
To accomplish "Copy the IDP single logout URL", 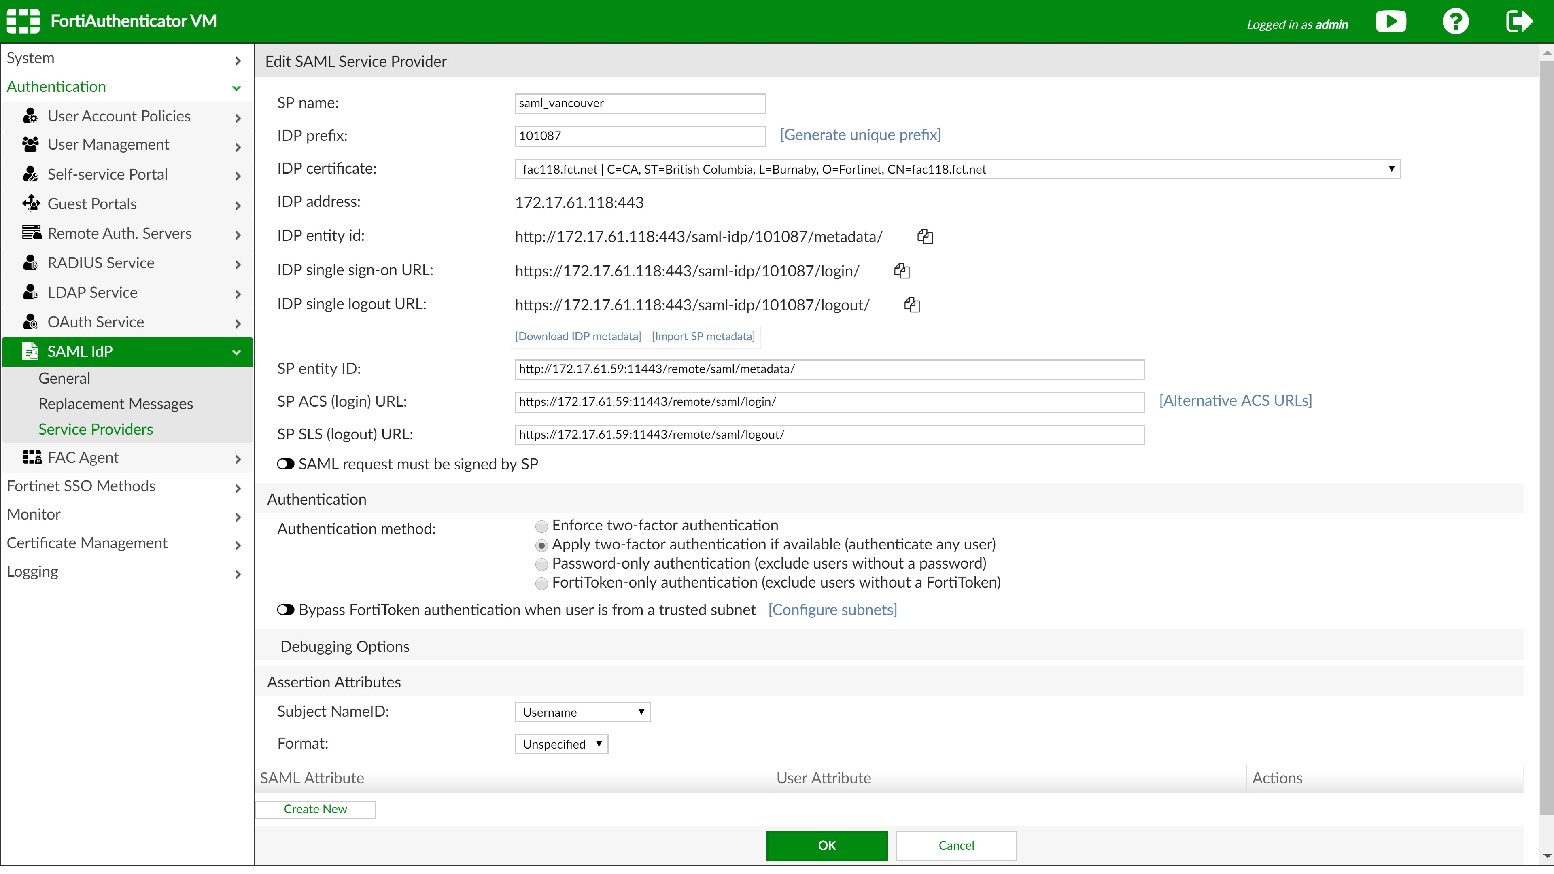I will [911, 305].
